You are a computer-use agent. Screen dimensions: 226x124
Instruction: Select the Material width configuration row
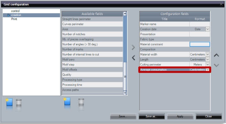175,55
